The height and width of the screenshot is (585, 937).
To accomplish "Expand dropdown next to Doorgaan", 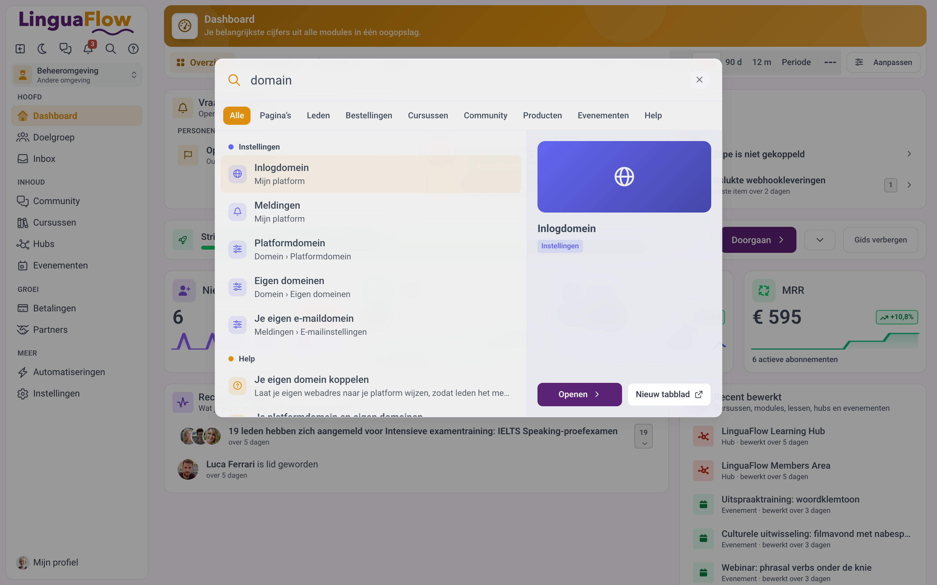I will [820, 240].
